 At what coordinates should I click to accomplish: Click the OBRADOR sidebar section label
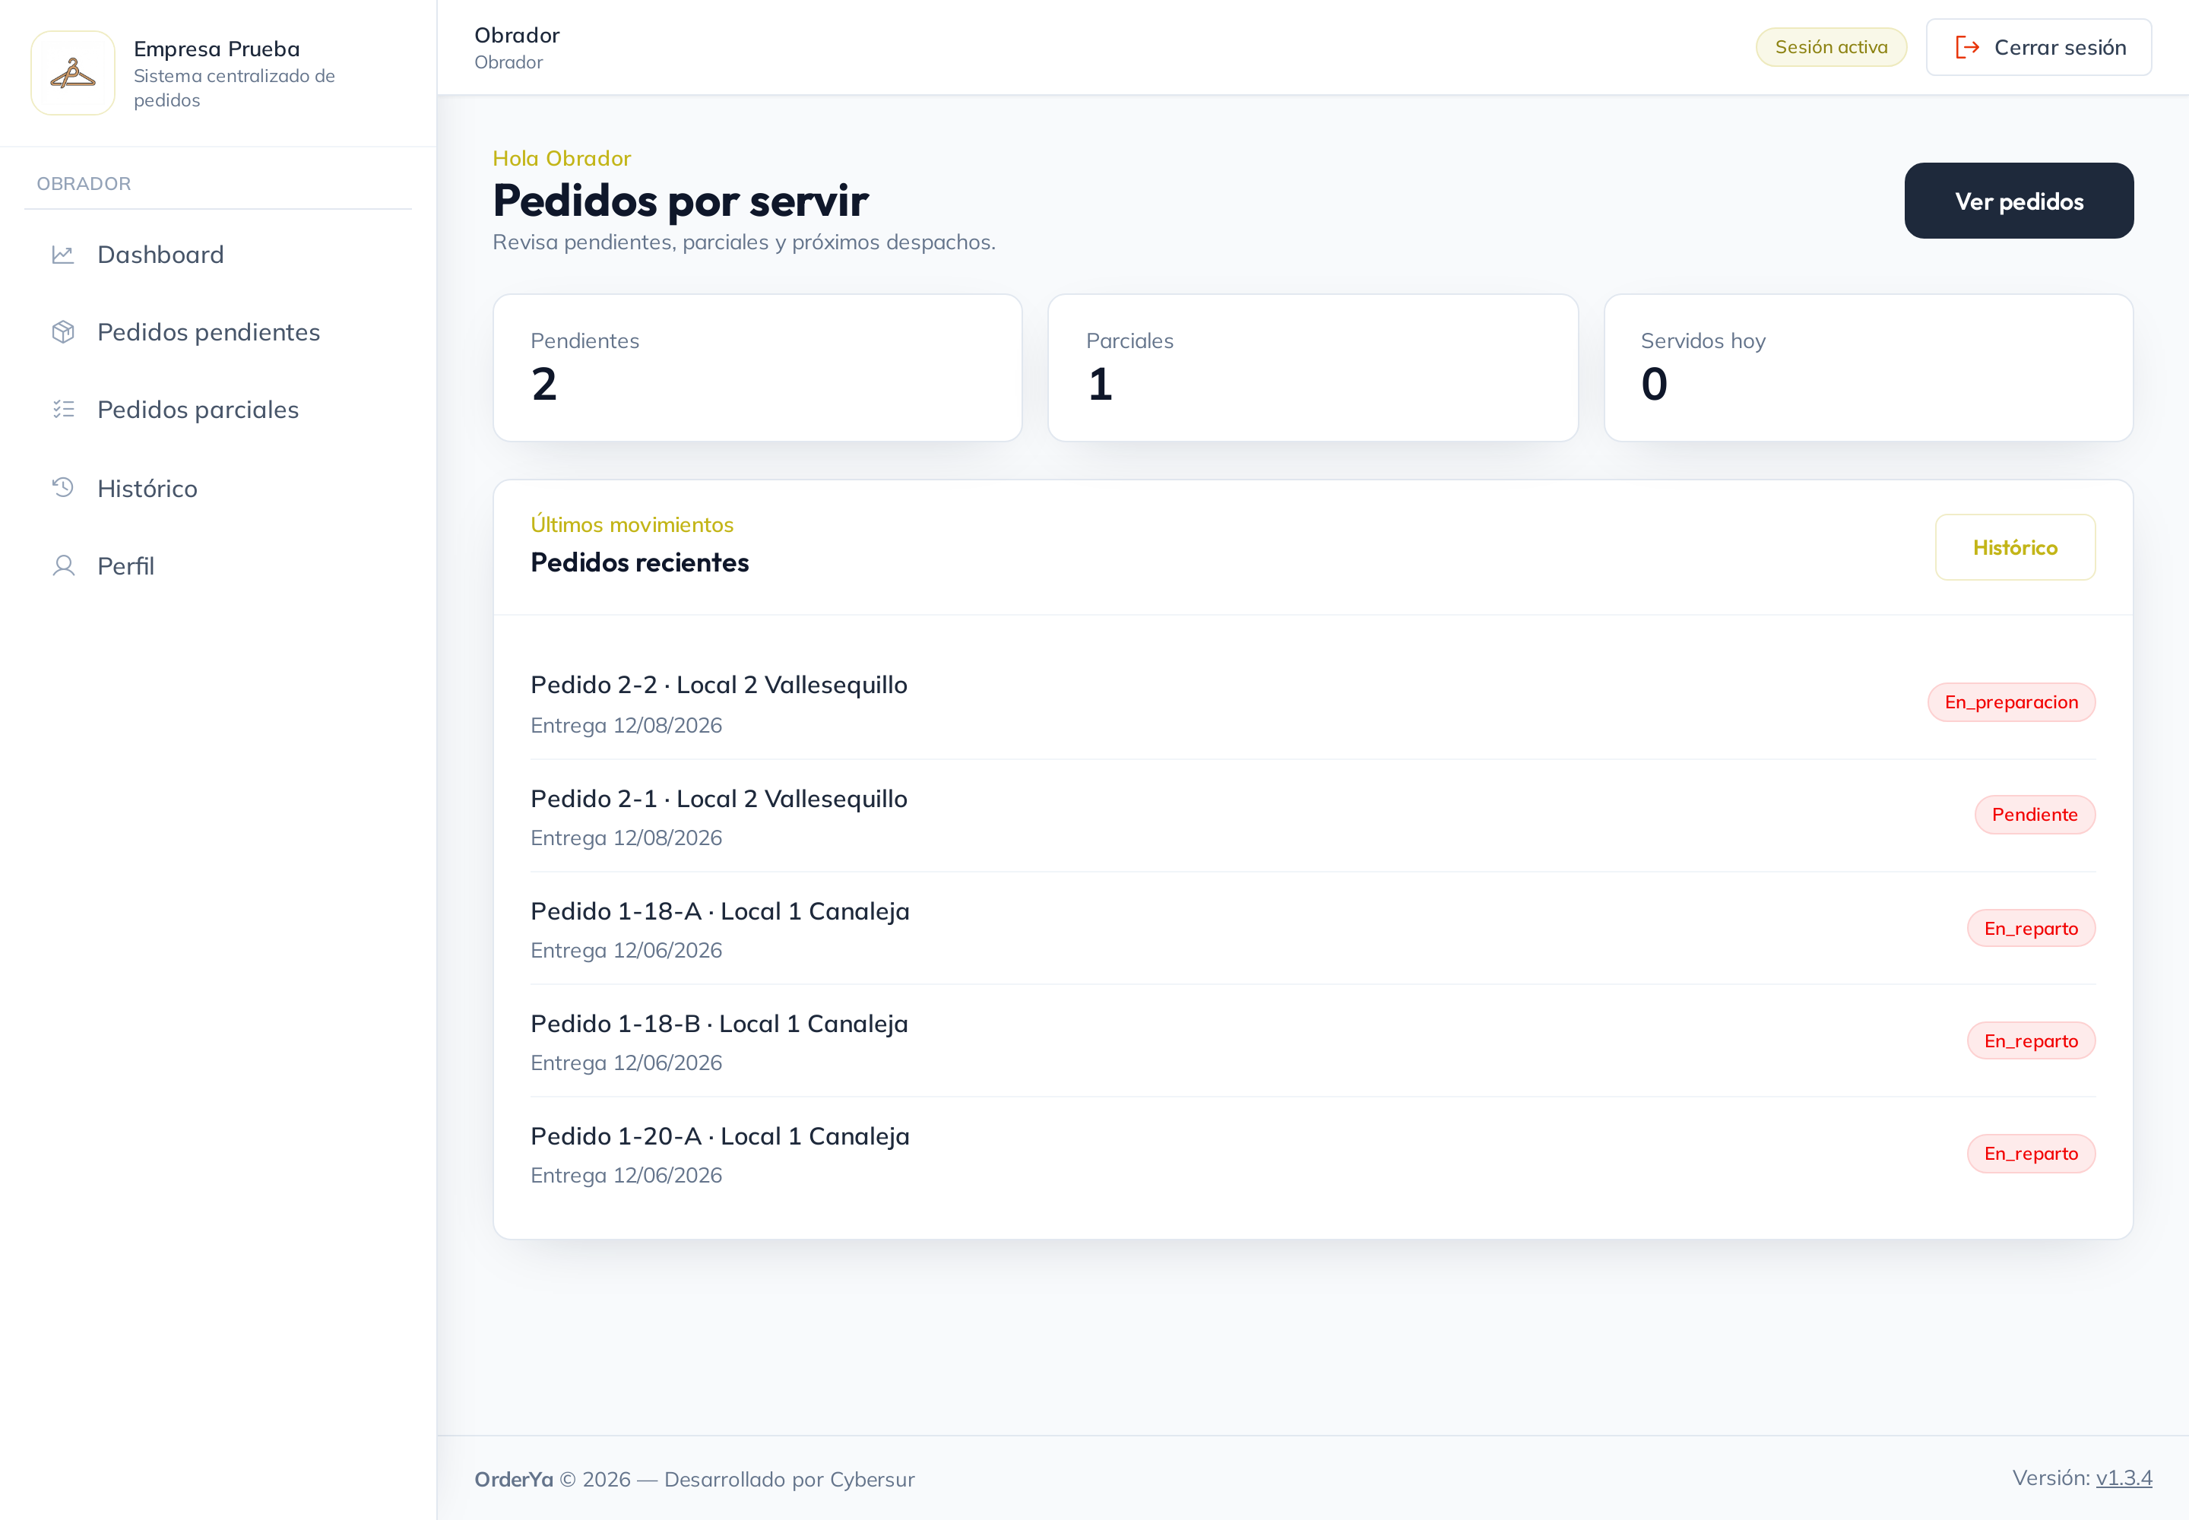[84, 184]
